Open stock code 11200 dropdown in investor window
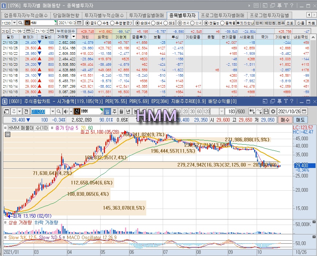 14,23
